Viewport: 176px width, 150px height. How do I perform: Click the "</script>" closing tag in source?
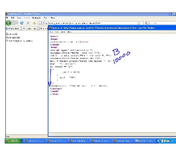tap(56, 88)
